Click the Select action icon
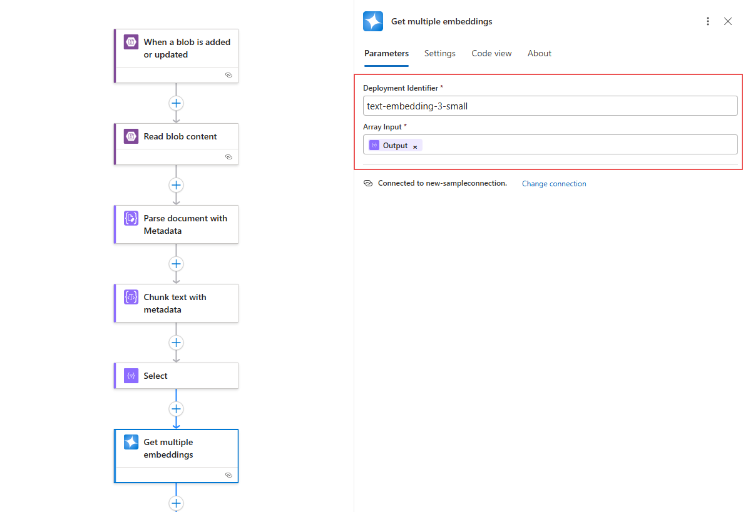Viewport: 743px width, 512px height. (x=131, y=376)
